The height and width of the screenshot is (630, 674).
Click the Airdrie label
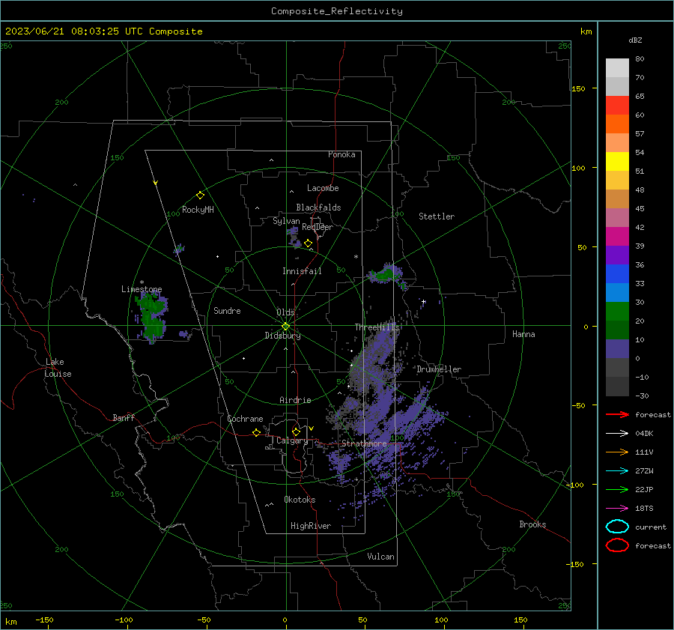tap(295, 400)
